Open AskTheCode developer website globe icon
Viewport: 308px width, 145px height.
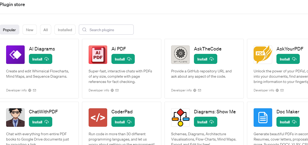point(195,90)
